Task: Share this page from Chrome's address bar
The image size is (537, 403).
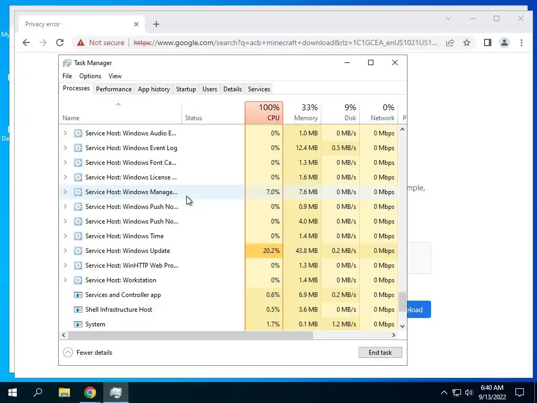Action: pyautogui.click(x=450, y=43)
